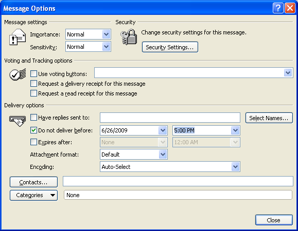
Task: Uncheck Do not deliver before checkbox
Action: pos(33,130)
